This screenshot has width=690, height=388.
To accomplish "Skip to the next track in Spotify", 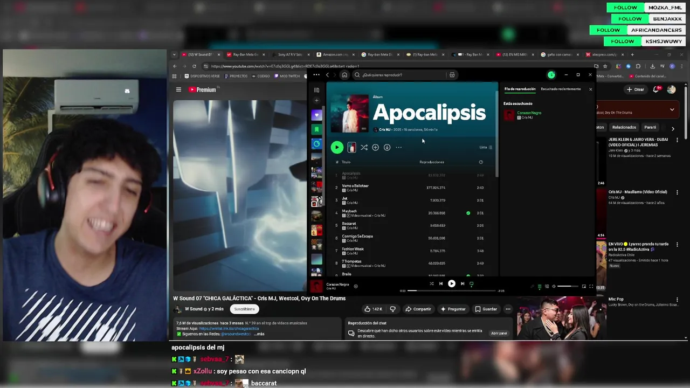I will [x=463, y=283].
